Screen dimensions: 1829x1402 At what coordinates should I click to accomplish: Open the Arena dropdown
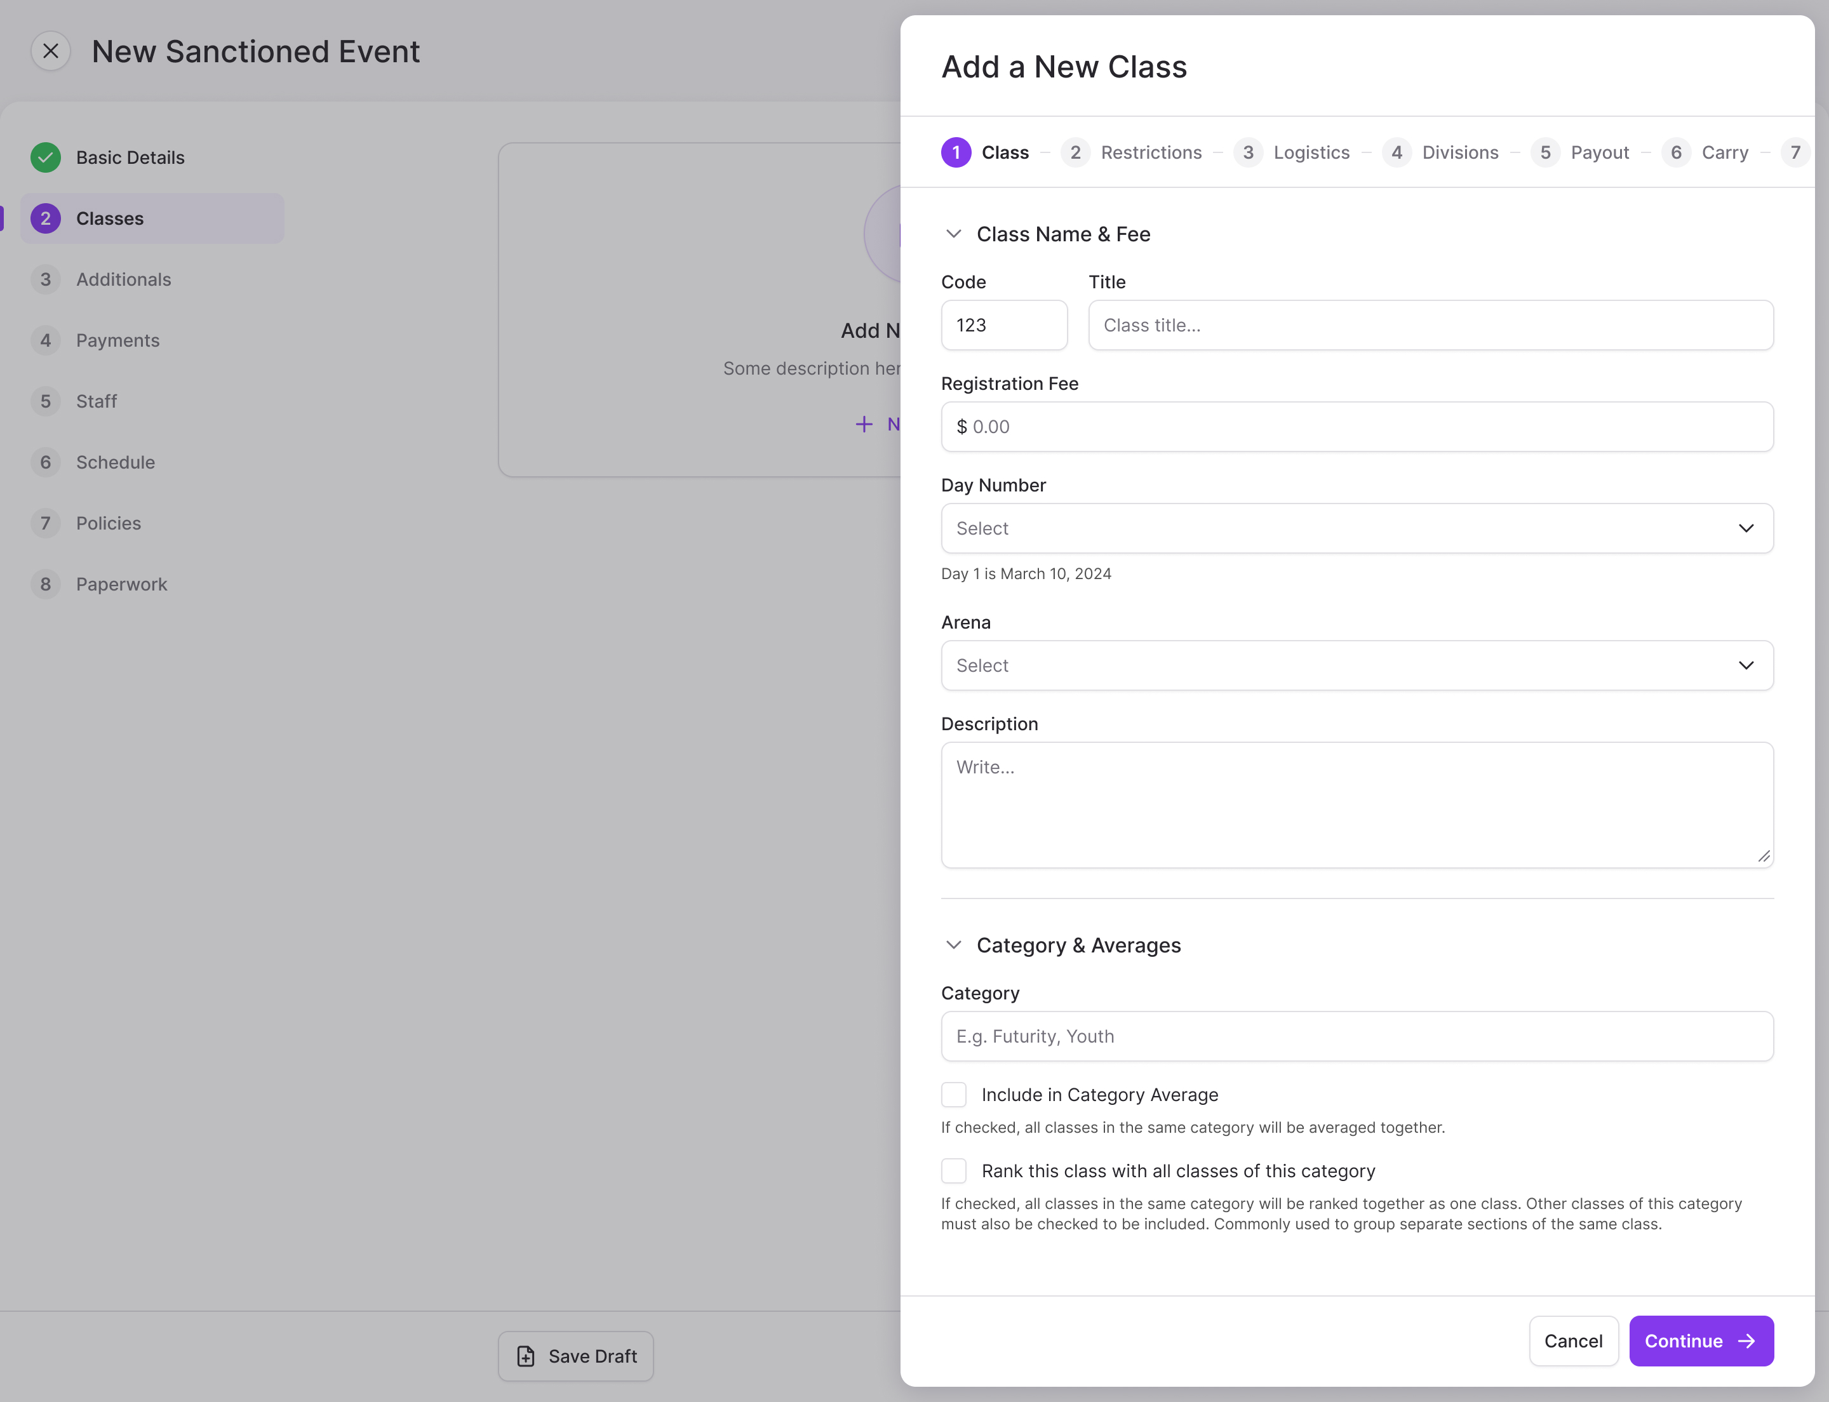(1357, 665)
